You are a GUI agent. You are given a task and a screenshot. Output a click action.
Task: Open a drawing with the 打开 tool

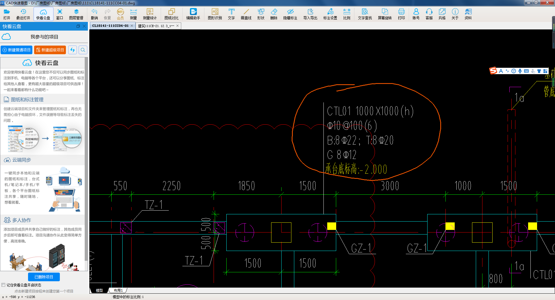(x=7, y=14)
